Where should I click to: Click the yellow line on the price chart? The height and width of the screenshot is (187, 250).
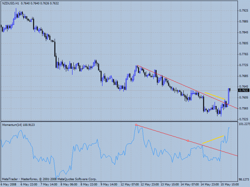click(215, 96)
